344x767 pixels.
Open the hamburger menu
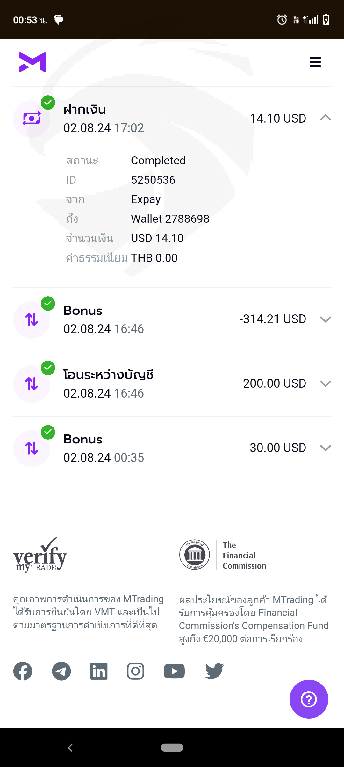pos(315,62)
